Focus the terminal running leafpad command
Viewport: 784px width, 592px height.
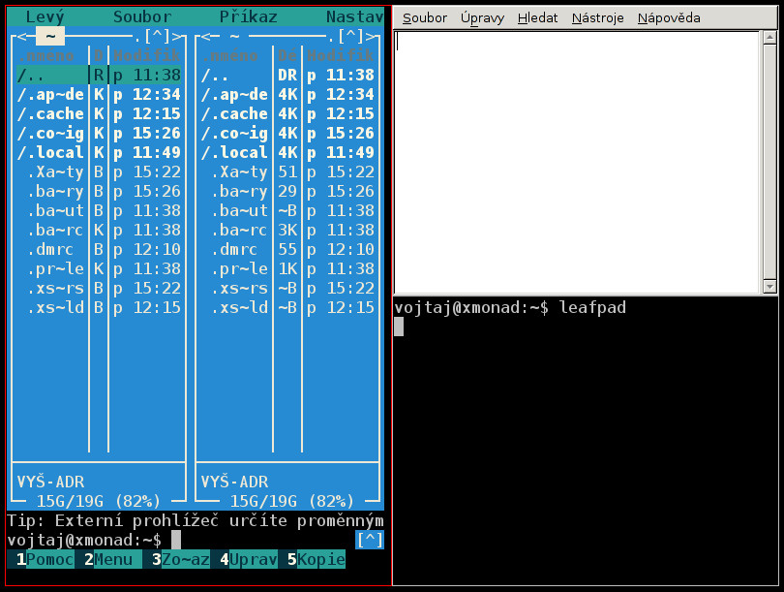[586, 441]
